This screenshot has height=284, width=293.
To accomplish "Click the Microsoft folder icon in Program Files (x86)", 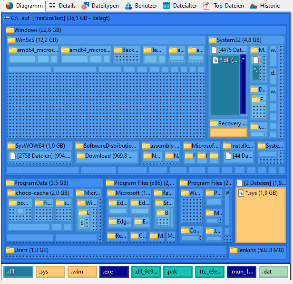I will pos(111,193).
